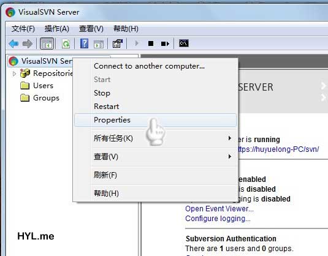Click the Back arrow in toolbar
The image size is (328, 256).
coord(14,43)
